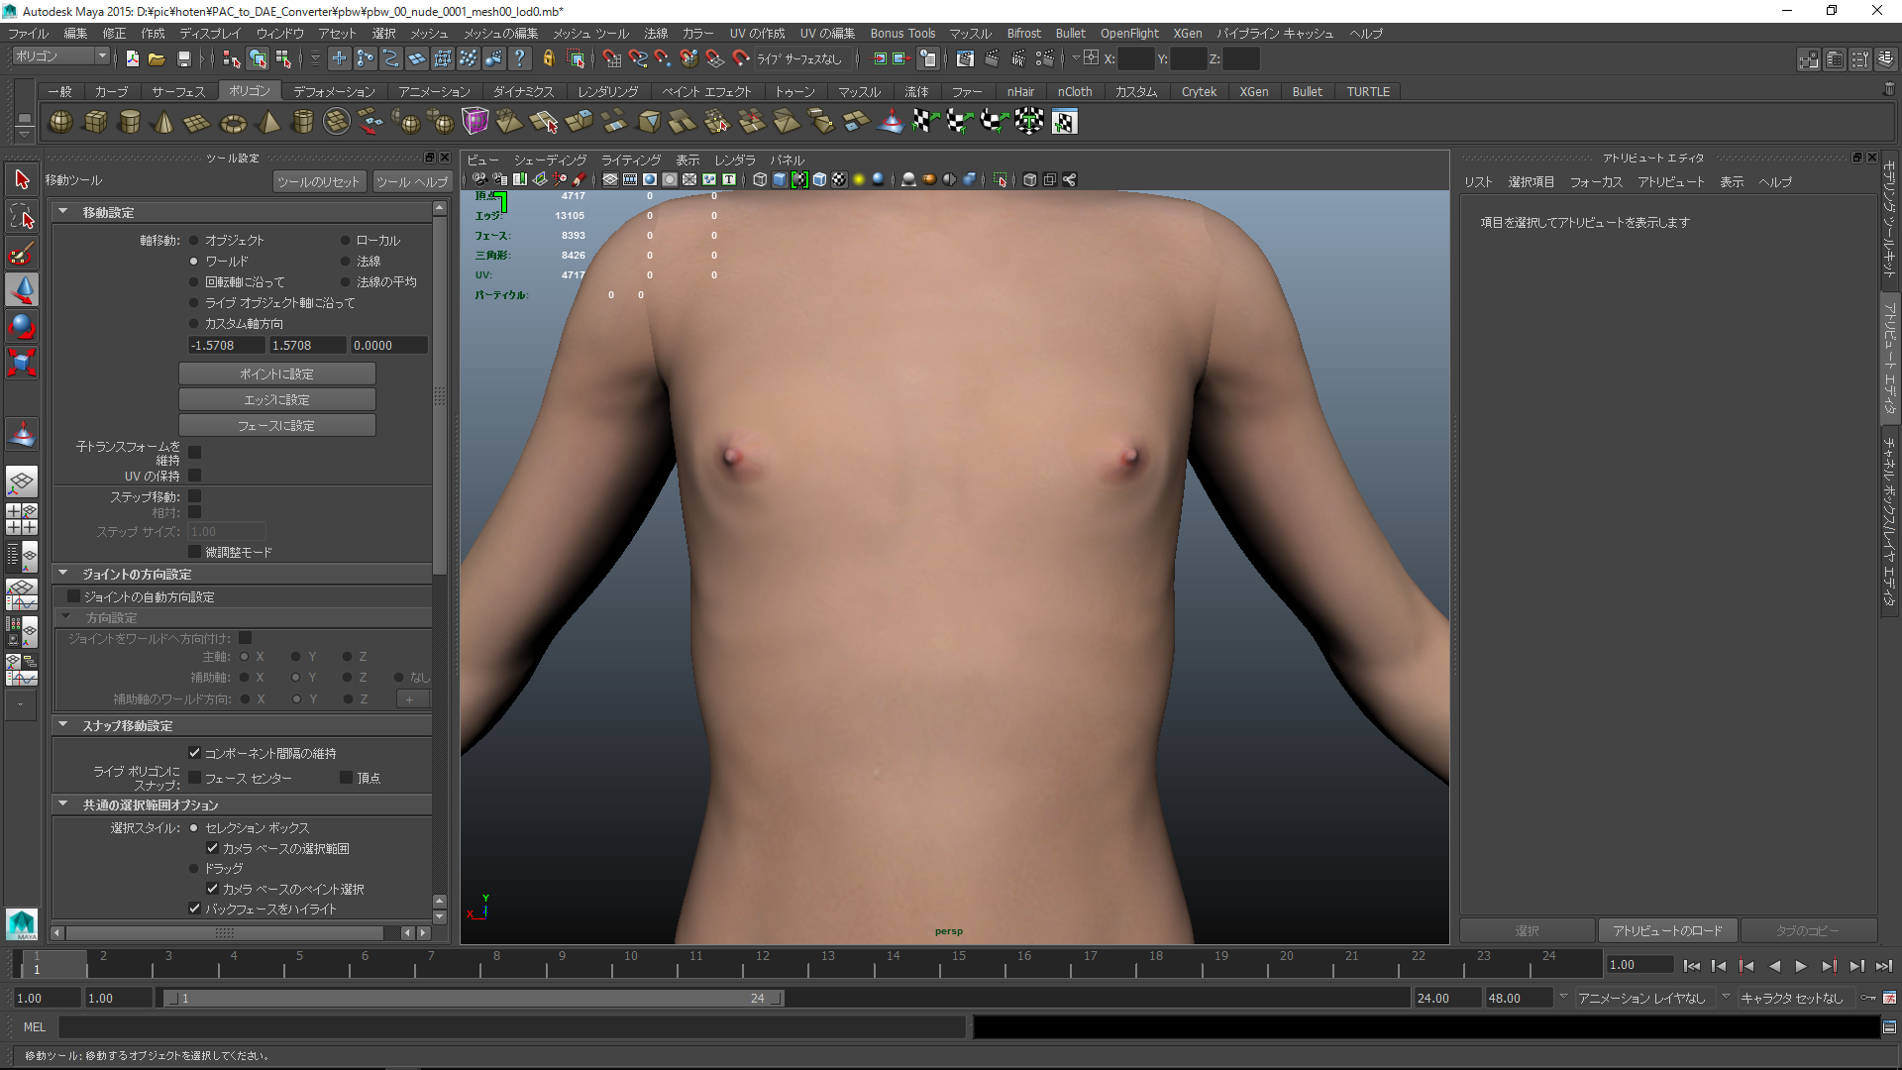Collapse the 移動設定 section
Image resolution: width=1902 pixels, height=1070 pixels.
[x=63, y=212]
